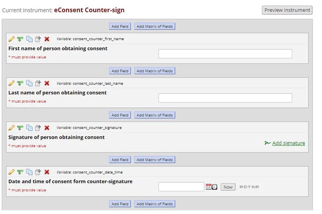Select the variable name consent_counter_date_time
This screenshot has height=214, width=322.
(98, 172)
